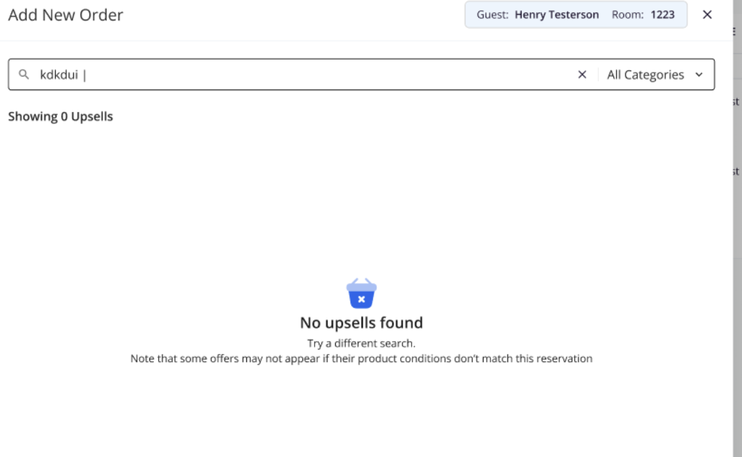The image size is (742, 457).
Task: Click the guest name Henry Testerson
Action: (557, 14)
